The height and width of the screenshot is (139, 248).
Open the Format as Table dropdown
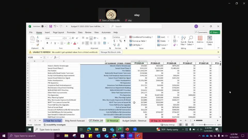point(138,41)
